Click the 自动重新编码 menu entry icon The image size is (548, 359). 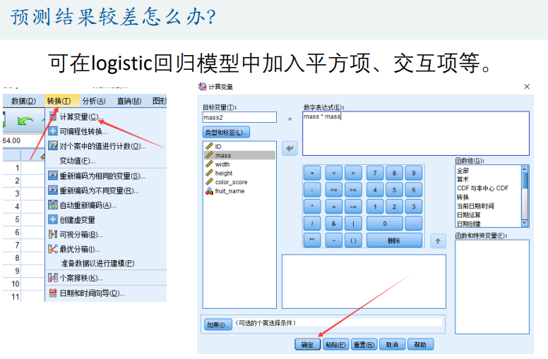52,205
